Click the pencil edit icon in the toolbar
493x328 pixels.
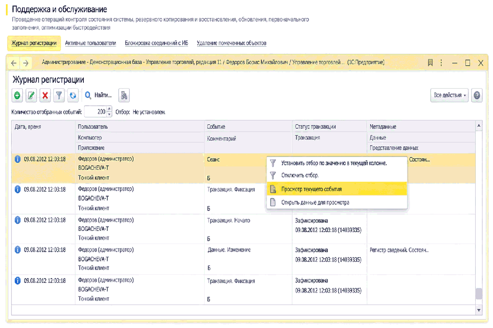32,95
